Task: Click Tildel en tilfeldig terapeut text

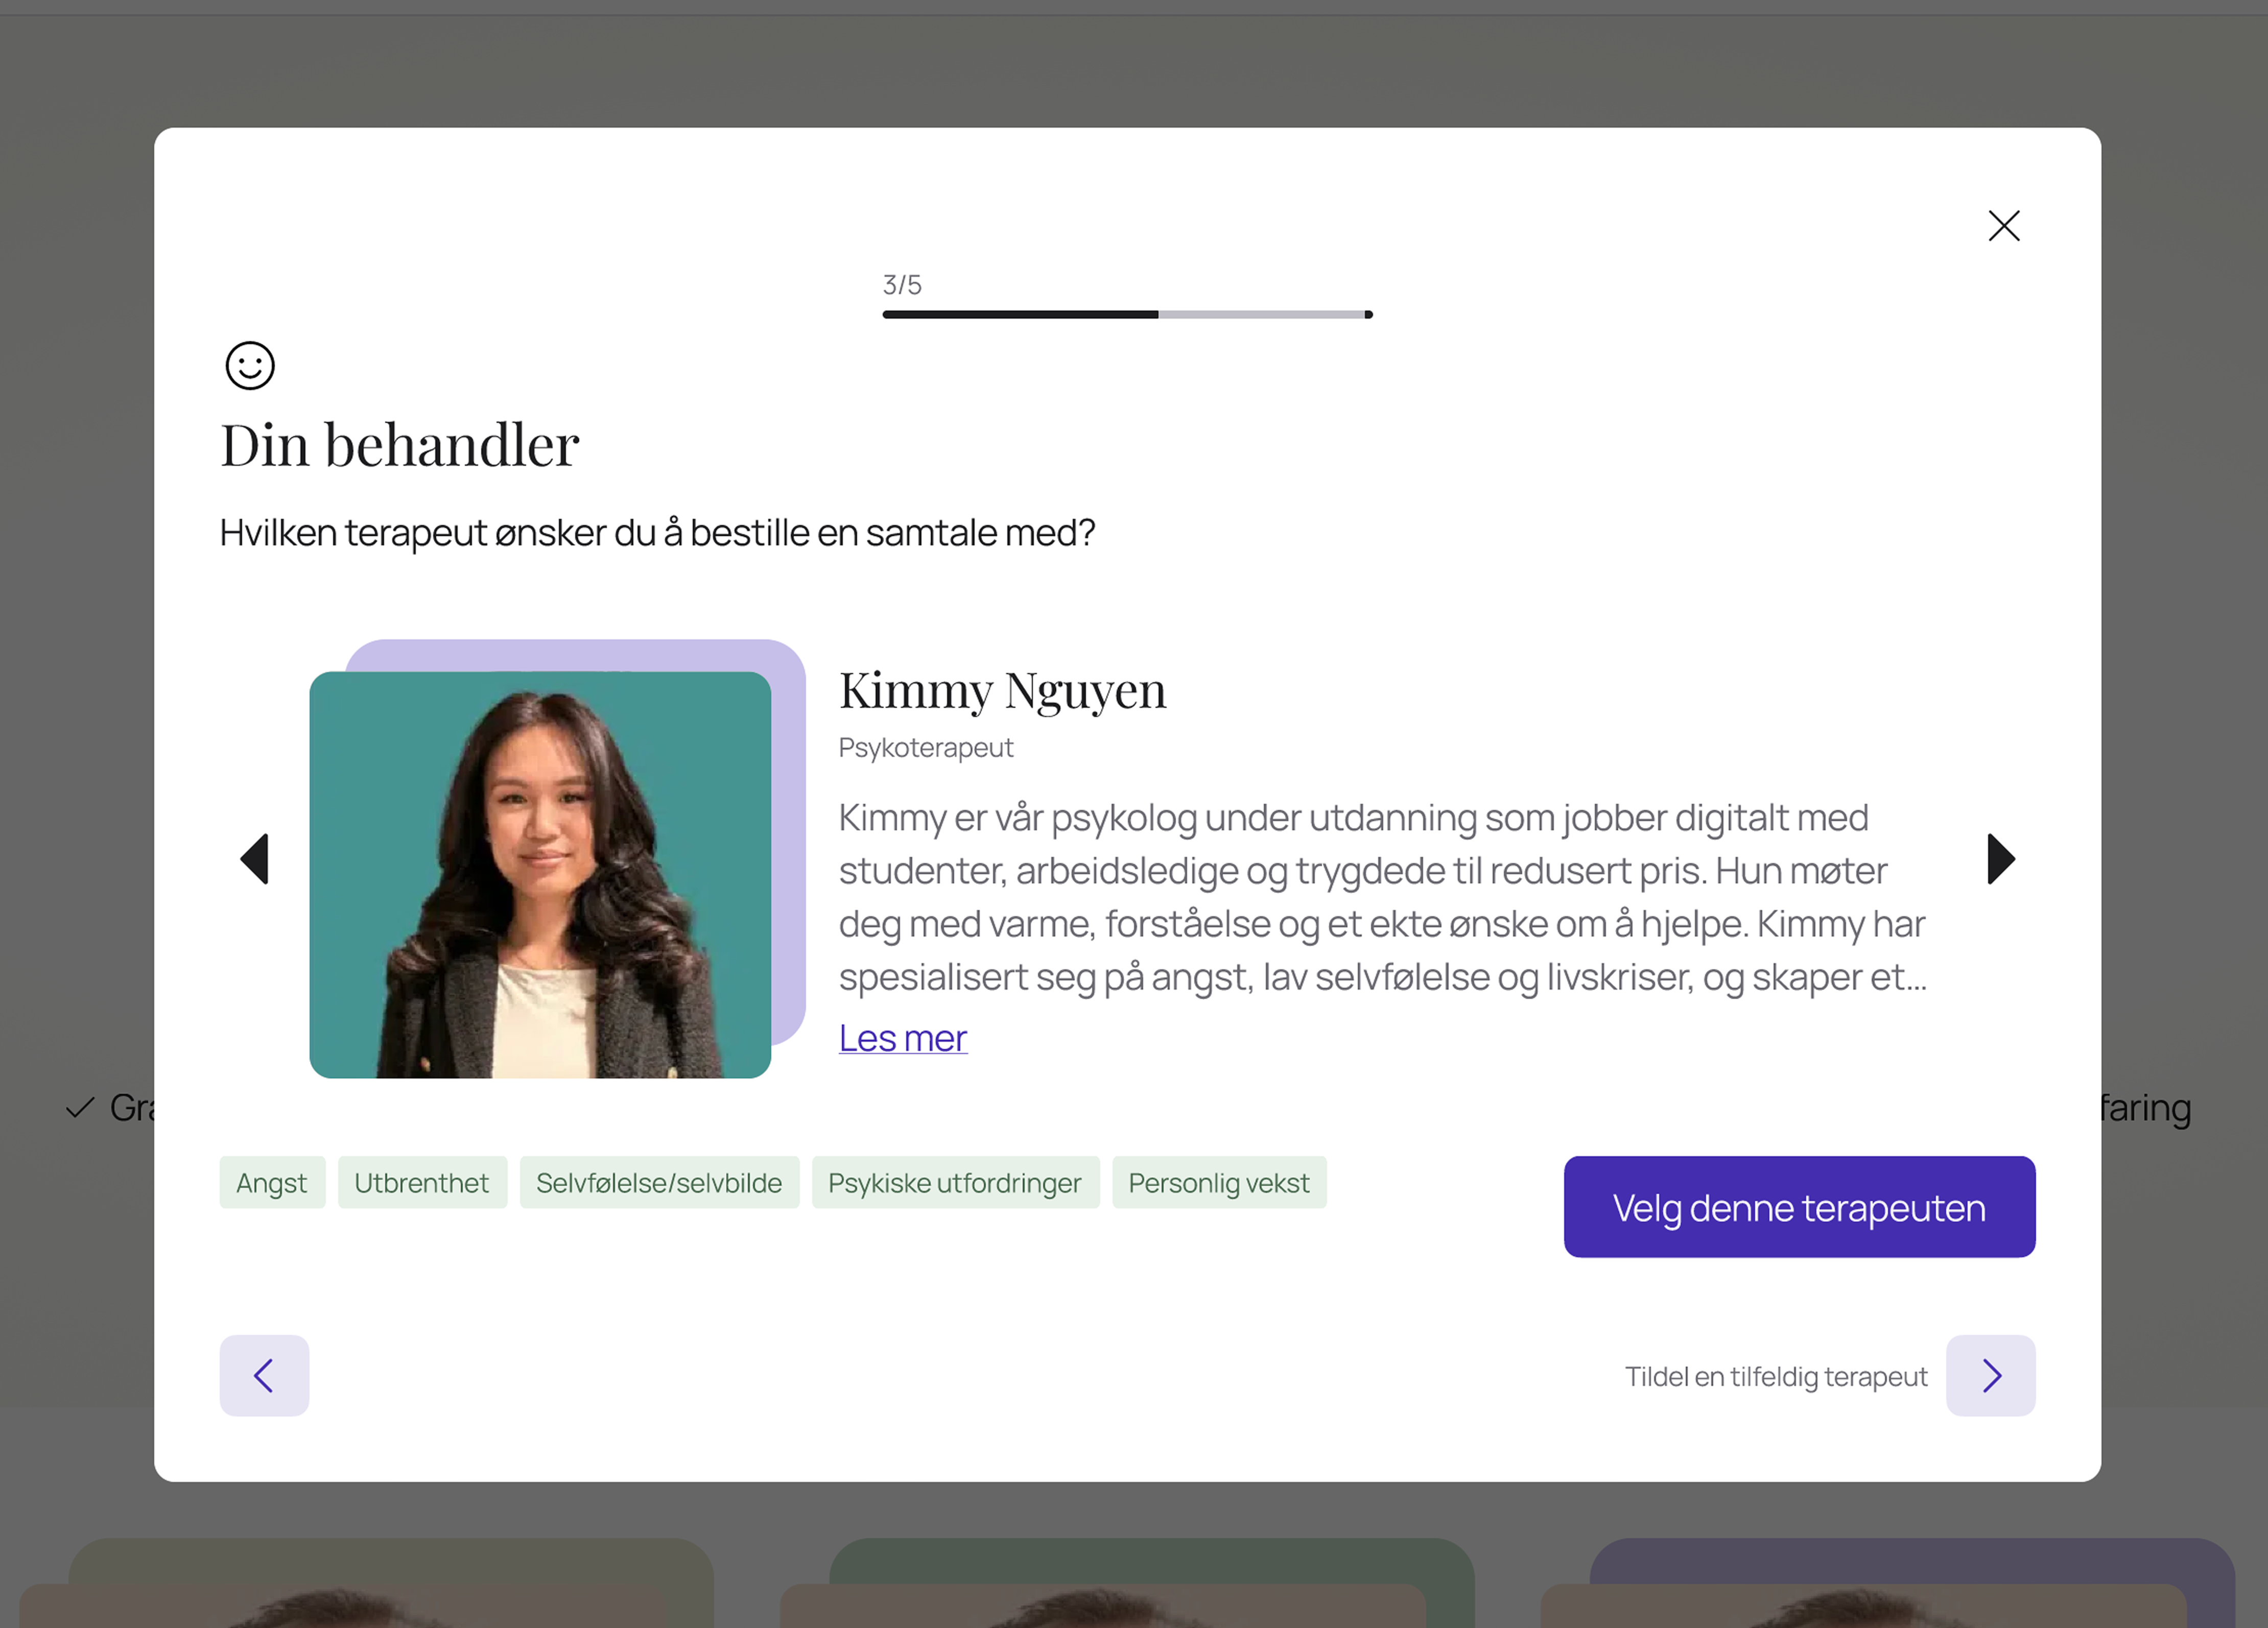Action: click(x=1776, y=1376)
